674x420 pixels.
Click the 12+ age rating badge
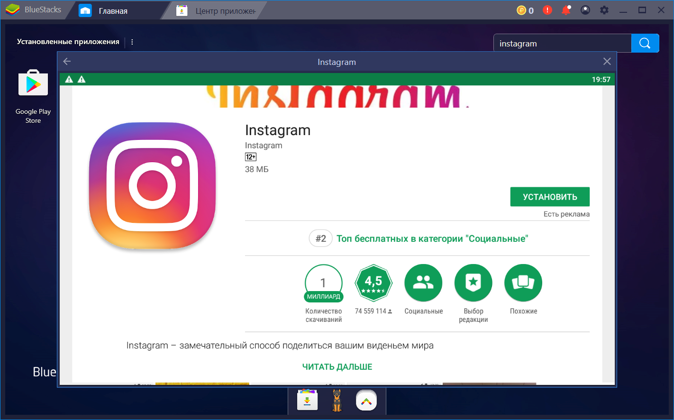click(251, 157)
